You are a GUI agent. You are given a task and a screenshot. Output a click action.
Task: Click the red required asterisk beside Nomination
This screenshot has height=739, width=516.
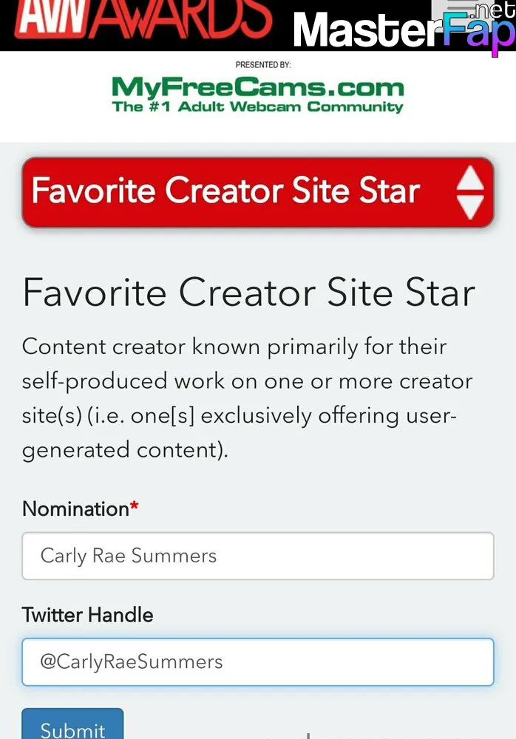pos(134,505)
